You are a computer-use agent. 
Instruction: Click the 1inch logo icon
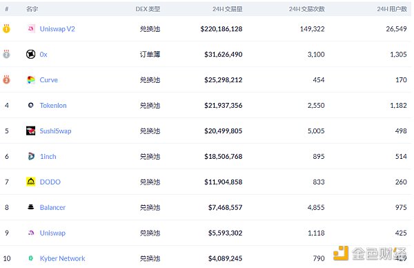[x=31, y=156]
